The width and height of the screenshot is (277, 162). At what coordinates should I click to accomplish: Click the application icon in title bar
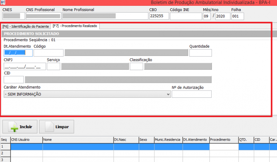pyautogui.click(x=3, y=2)
